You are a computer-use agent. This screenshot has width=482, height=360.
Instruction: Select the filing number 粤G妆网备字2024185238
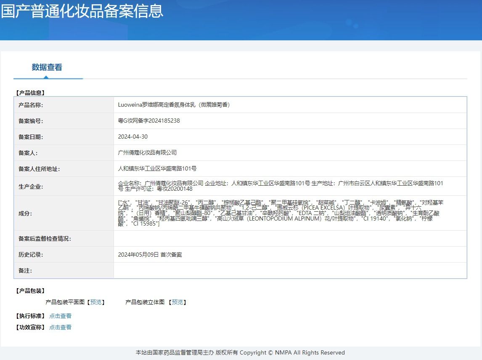click(x=149, y=121)
